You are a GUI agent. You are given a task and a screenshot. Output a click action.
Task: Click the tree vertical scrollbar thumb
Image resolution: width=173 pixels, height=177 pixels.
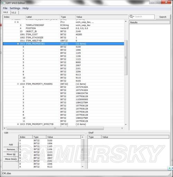coord(126,57)
